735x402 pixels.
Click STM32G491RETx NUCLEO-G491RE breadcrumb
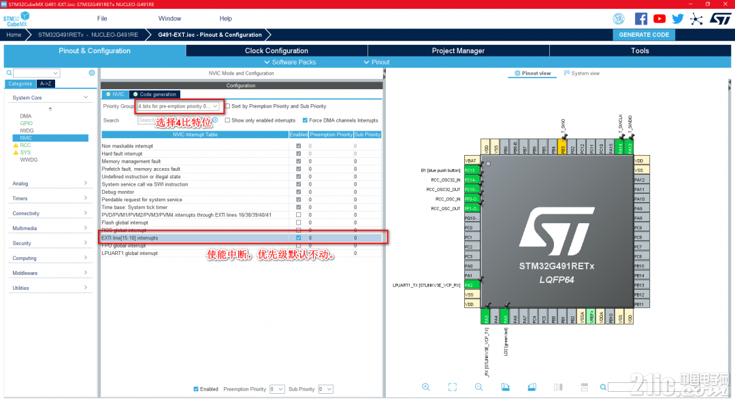[88, 35]
